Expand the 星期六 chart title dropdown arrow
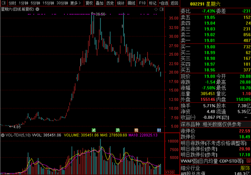 [x=37, y=10]
